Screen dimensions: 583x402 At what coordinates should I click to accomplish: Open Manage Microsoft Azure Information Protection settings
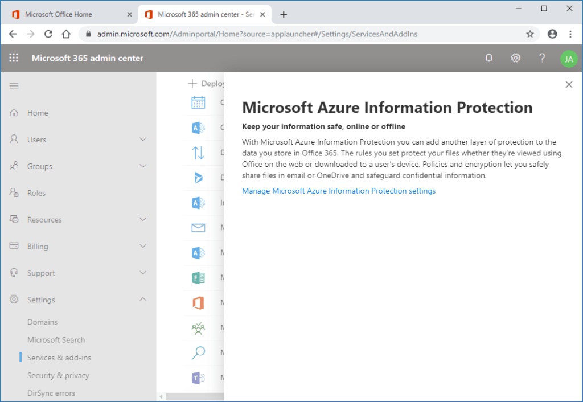click(x=339, y=191)
